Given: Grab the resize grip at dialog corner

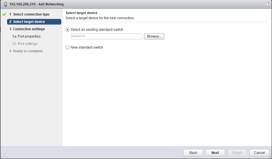Looking at the screenshot, I should (x=269, y=157).
